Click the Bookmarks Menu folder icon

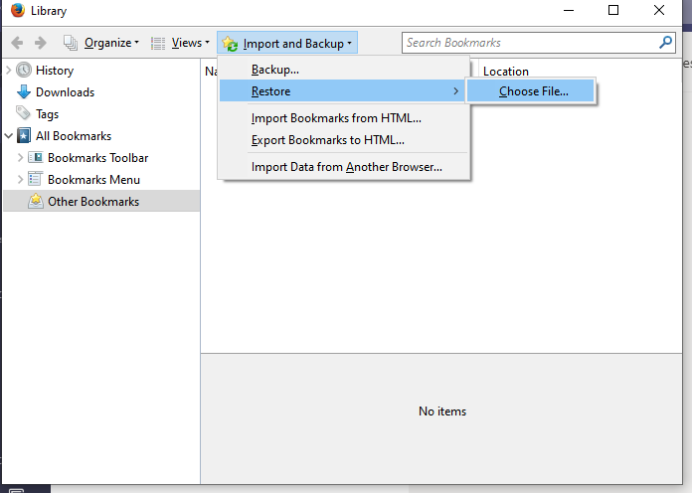click(36, 179)
